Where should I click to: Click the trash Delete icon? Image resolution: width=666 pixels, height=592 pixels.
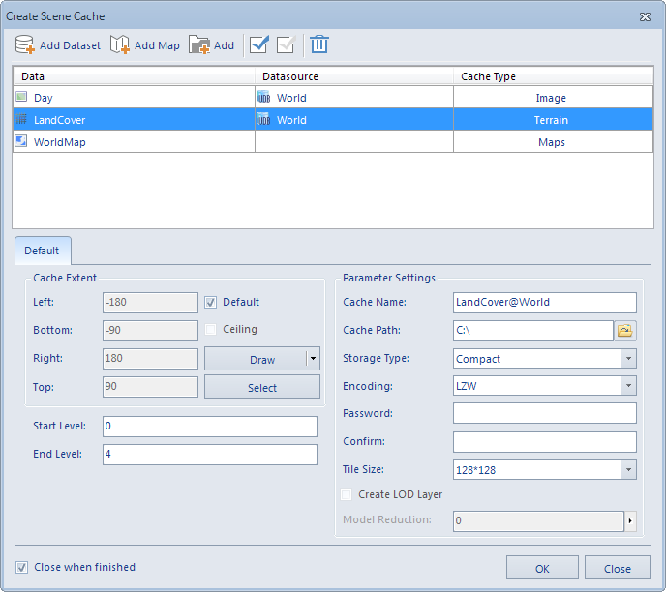pos(319,44)
